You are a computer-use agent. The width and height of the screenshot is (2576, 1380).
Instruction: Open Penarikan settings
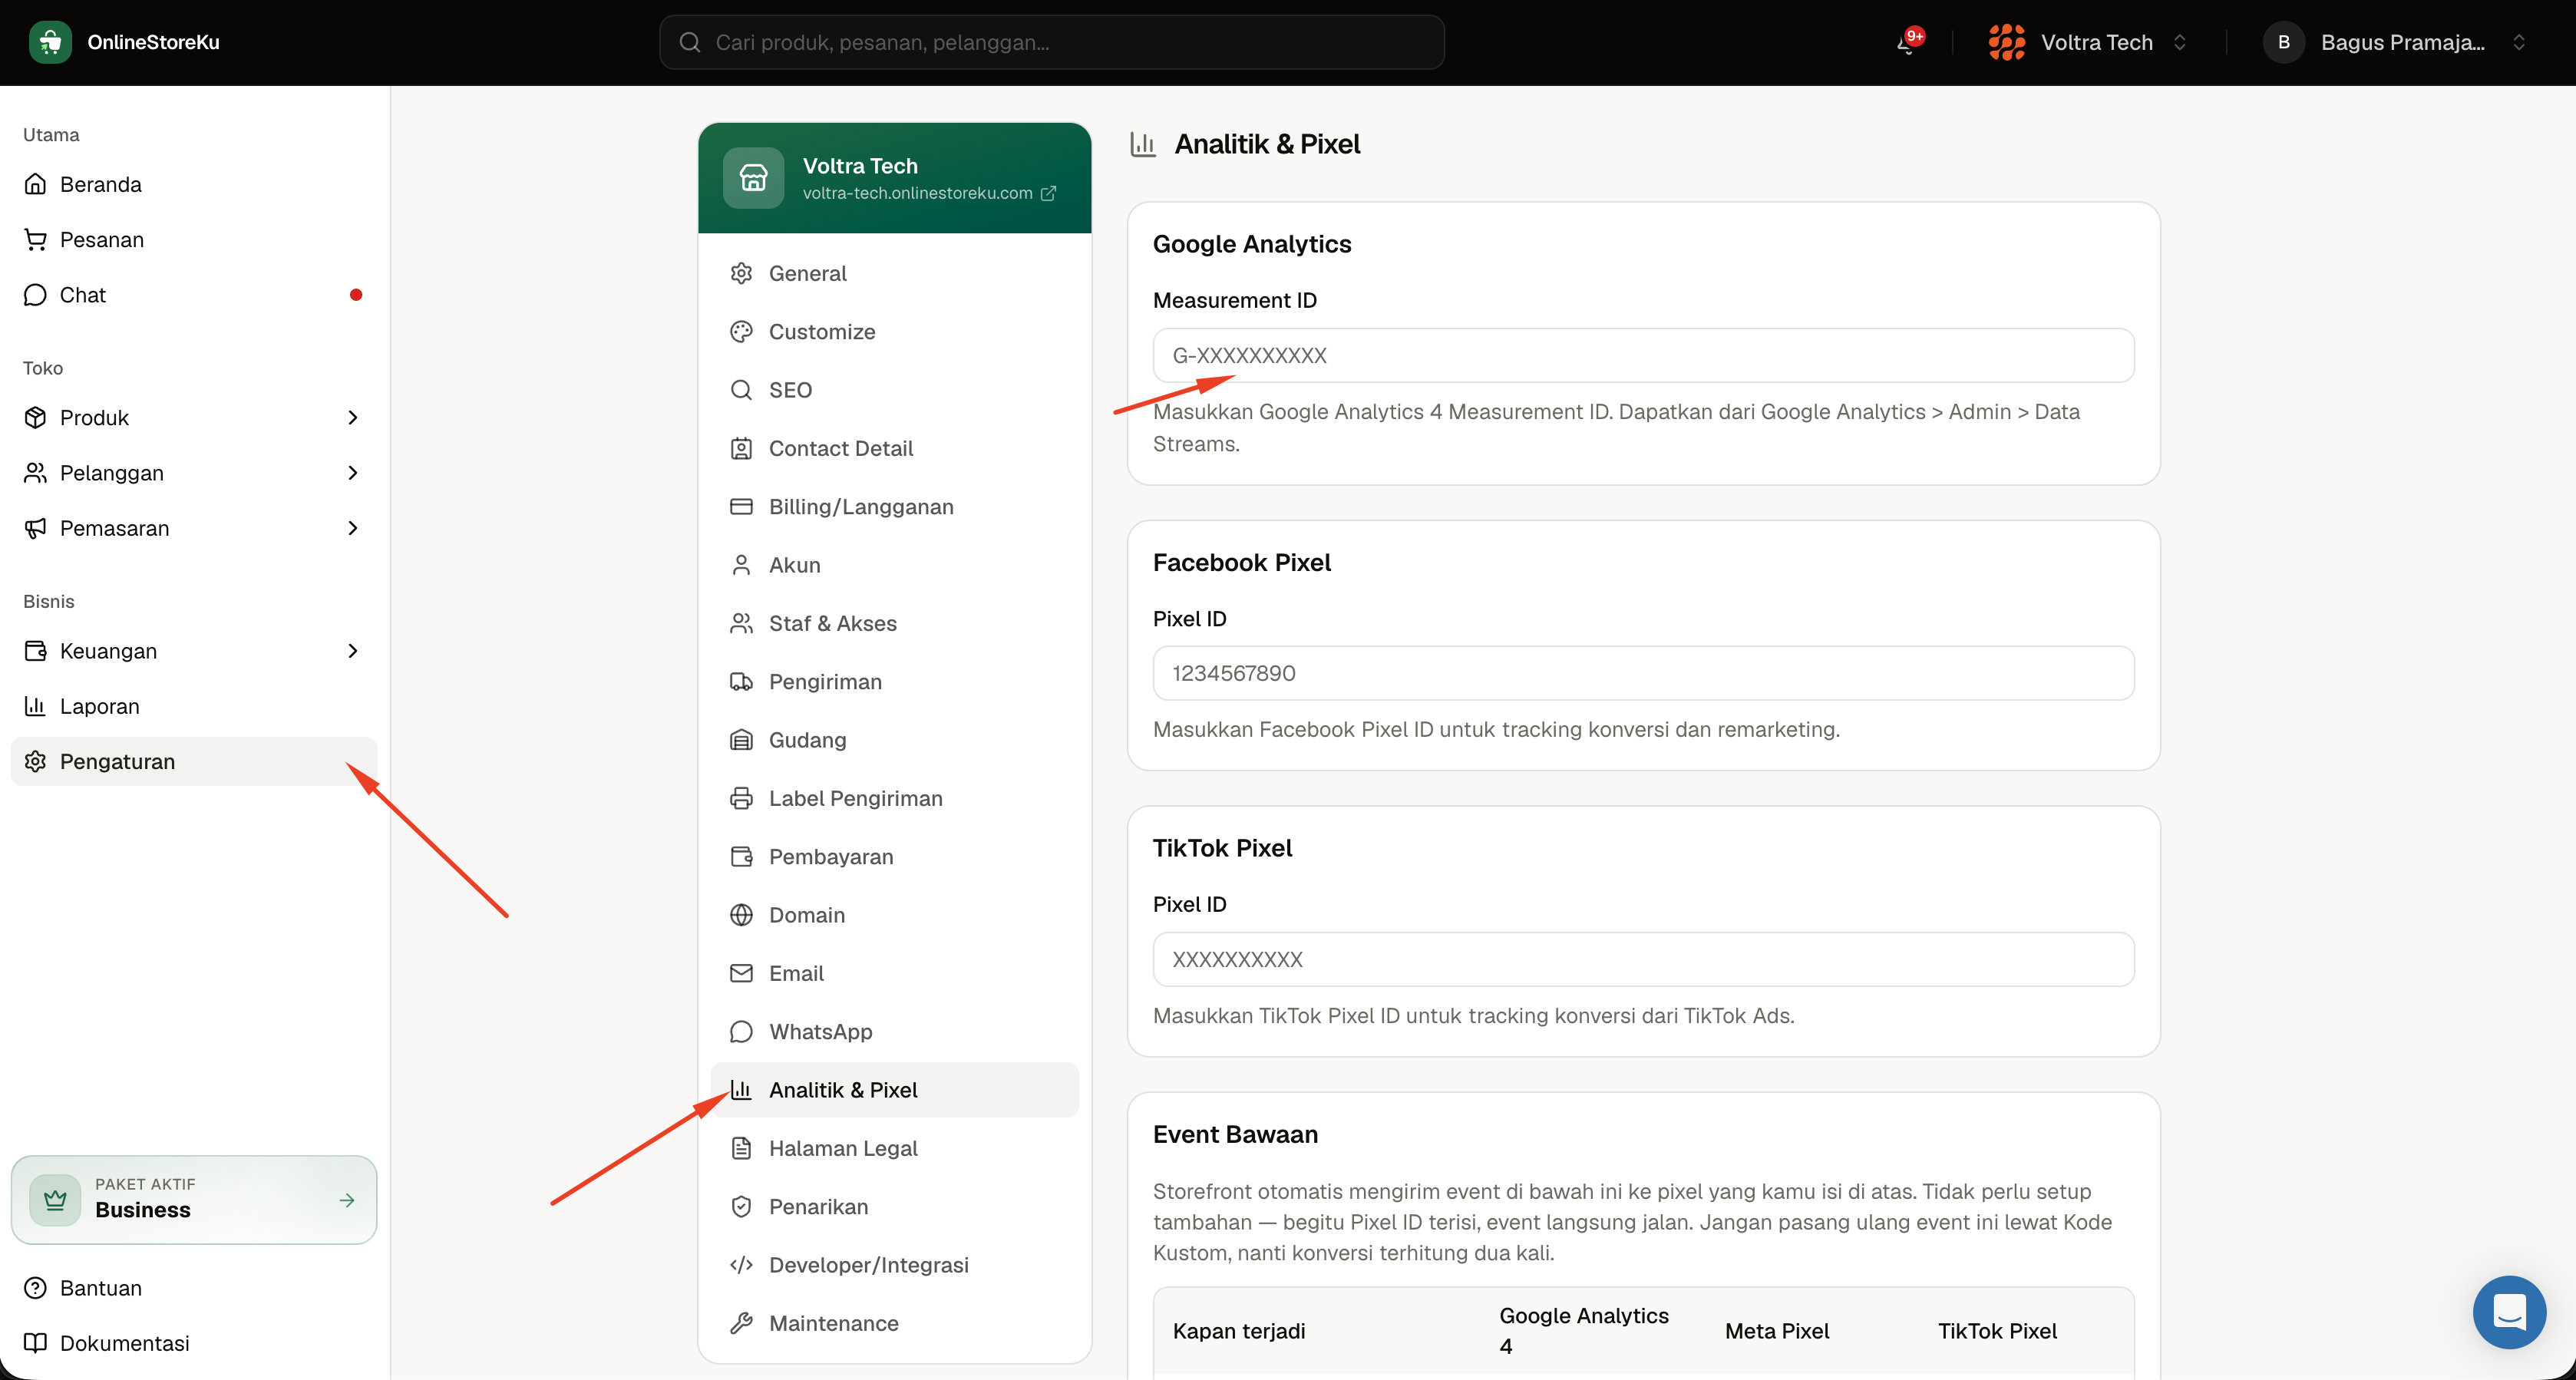click(x=894, y=1207)
